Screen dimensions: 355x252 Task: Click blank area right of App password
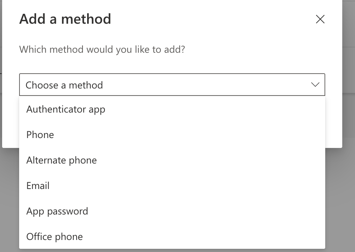coord(213,211)
